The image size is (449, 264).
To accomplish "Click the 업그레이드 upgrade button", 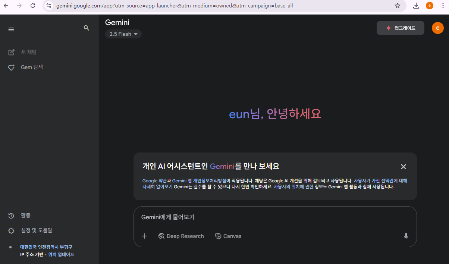I will [401, 28].
